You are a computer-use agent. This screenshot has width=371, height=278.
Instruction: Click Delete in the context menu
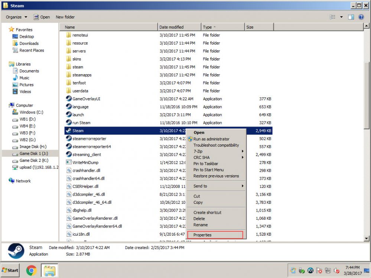(216, 219)
